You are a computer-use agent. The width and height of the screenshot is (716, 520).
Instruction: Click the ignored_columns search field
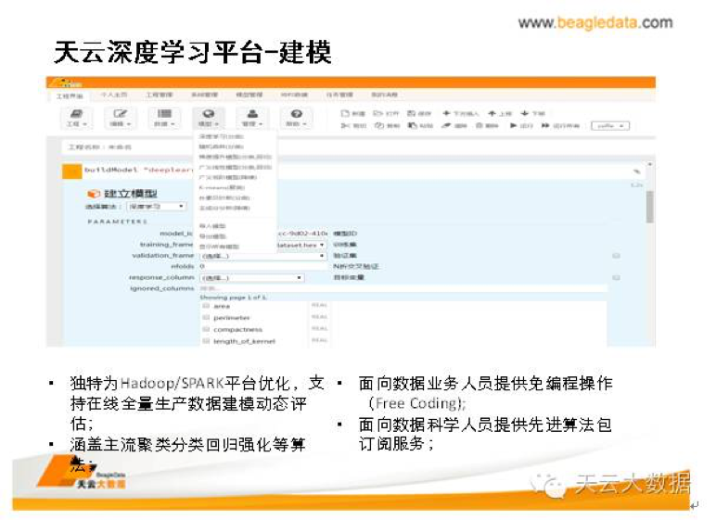403,288
